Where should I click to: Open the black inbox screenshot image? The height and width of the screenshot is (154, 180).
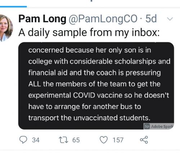click(x=96, y=86)
